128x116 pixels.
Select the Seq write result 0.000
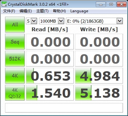(x=99, y=42)
